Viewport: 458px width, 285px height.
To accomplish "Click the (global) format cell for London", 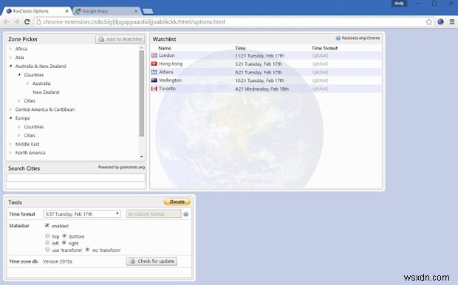I will [x=320, y=55].
